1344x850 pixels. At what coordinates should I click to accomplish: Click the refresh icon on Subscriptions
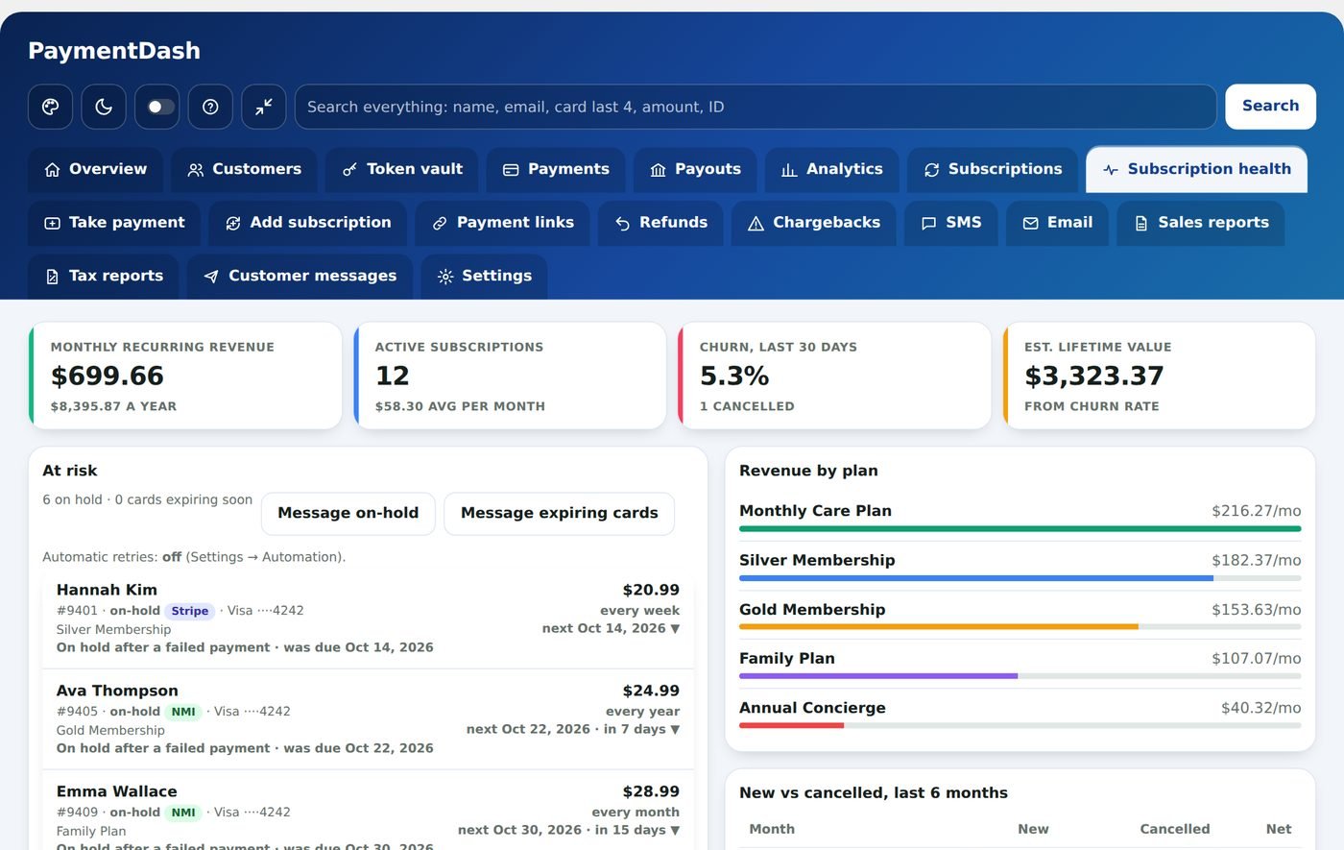click(931, 170)
